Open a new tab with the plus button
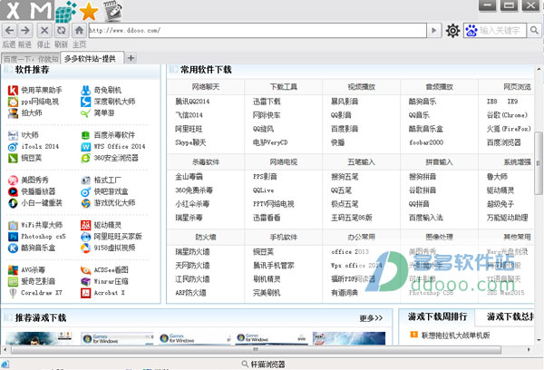Image resolution: width=544 pixels, height=370 pixels. click(131, 58)
